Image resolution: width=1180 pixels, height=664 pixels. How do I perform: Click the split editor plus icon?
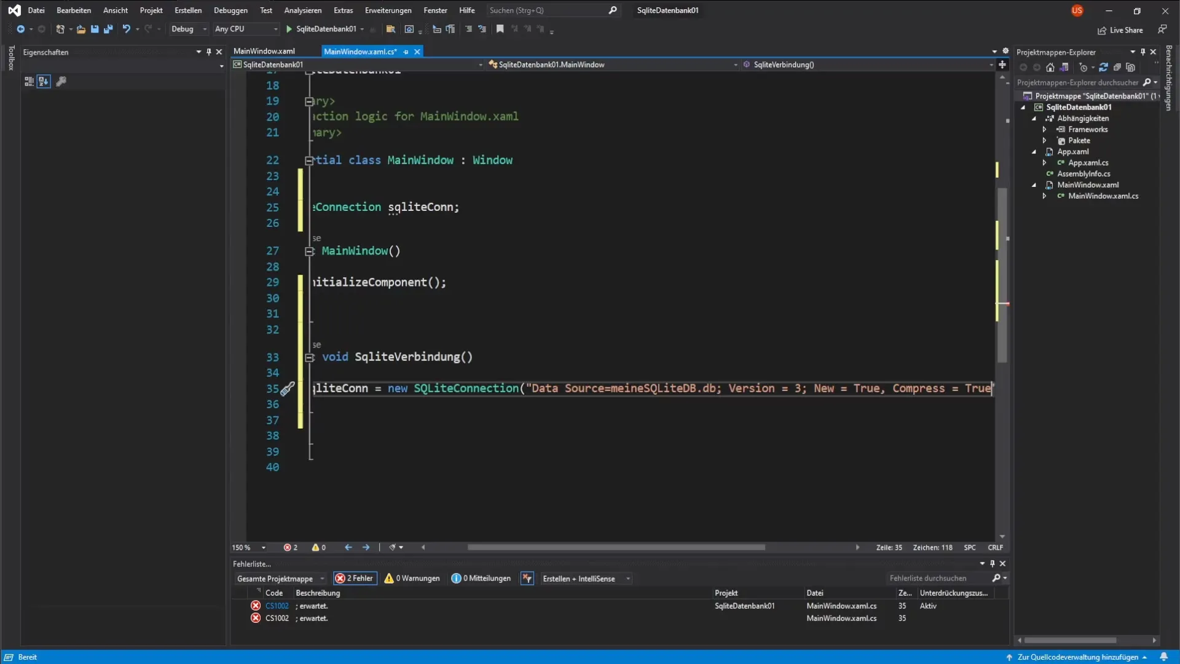pos(1002,65)
